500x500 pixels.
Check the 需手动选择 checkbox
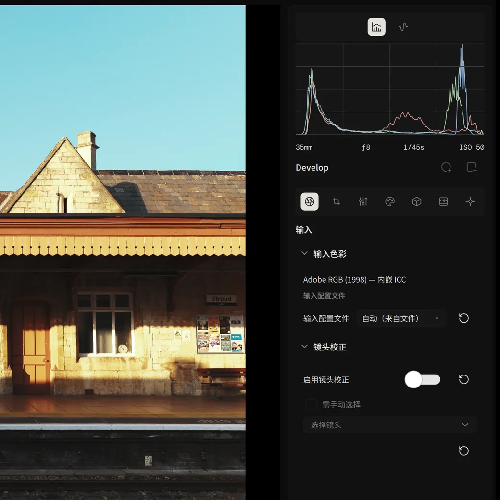pyautogui.click(x=311, y=405)
